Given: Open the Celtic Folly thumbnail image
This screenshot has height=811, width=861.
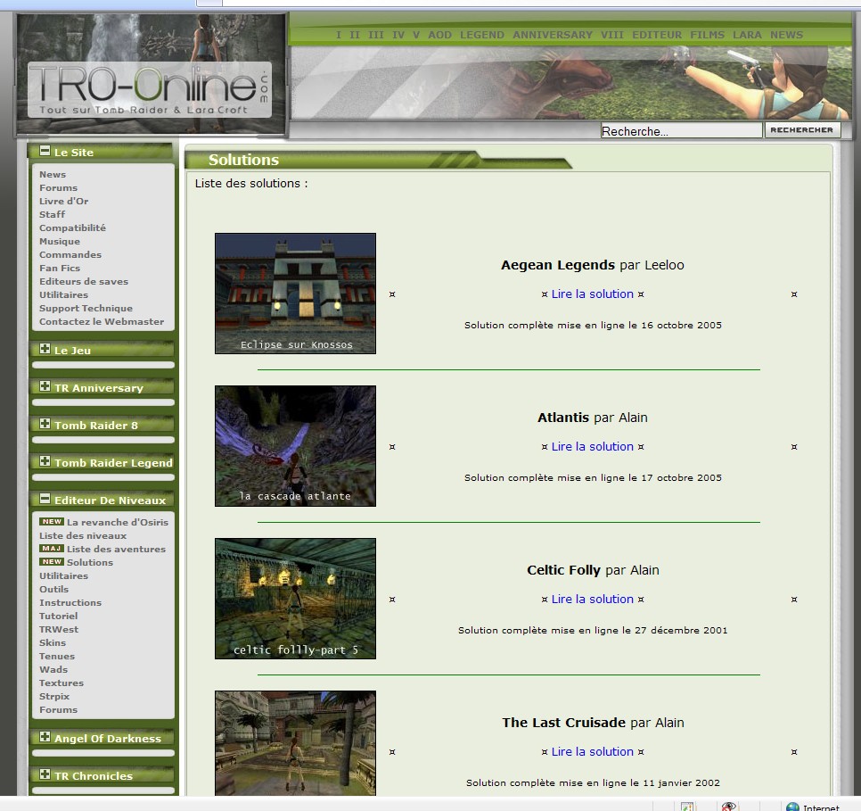Looking at the screenshot, I should 295,599.
